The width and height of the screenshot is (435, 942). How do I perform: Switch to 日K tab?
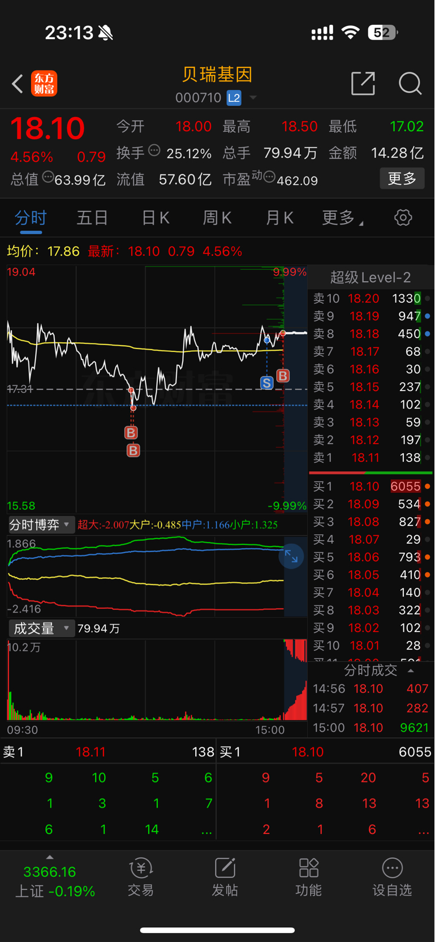pyautogui.click(x=155, y=218)
